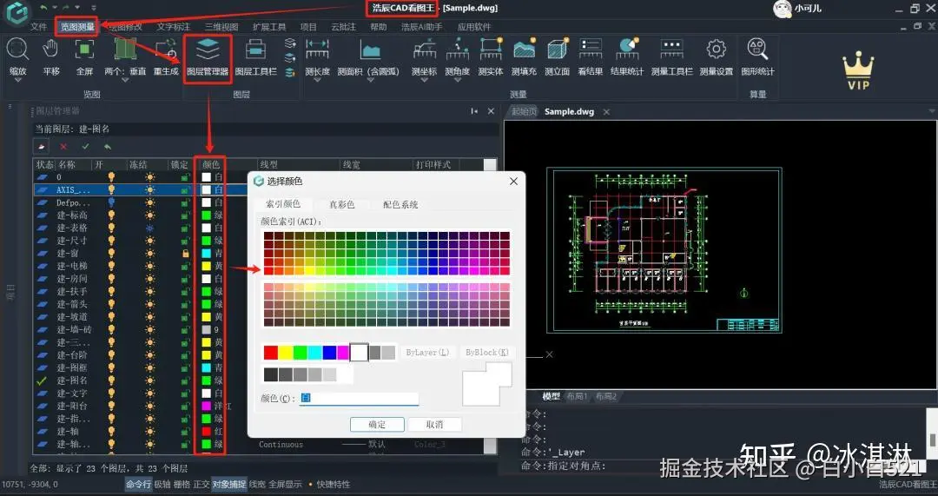Switch to 布局1 layout tab
The height and width of the screenshot is (496, 938).
(577, 396)
